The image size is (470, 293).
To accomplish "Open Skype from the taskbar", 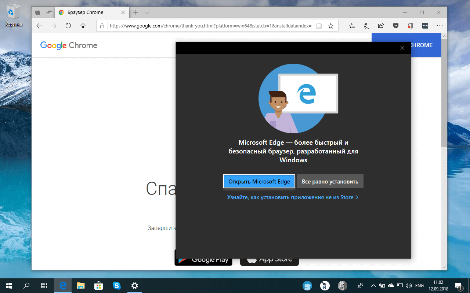I will (117, 286).
